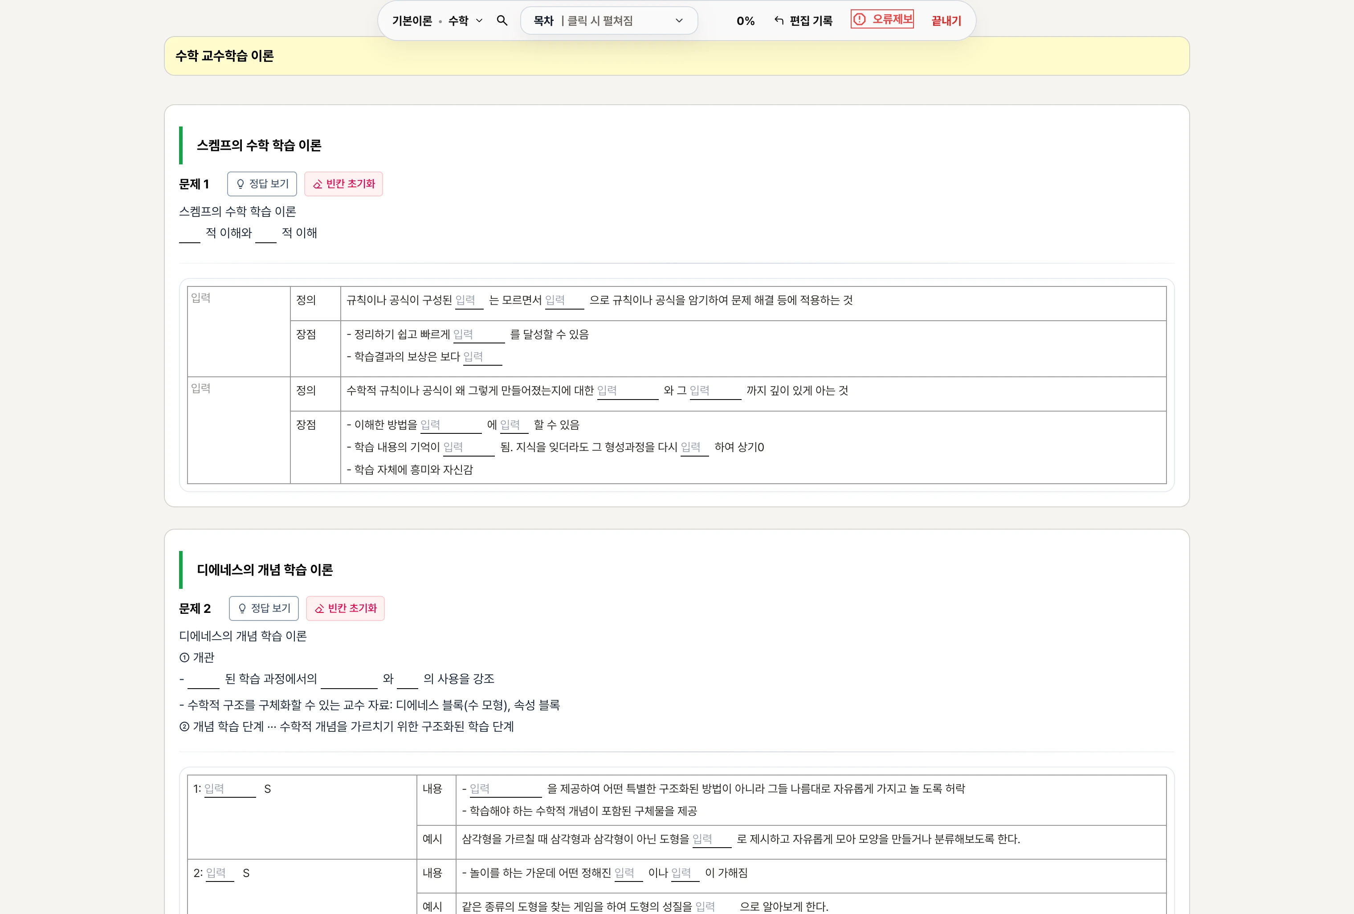Click first blank before 적 이해와
Image resolution: width=1354 pixels, height=914 pixels.
click(189, 234)
